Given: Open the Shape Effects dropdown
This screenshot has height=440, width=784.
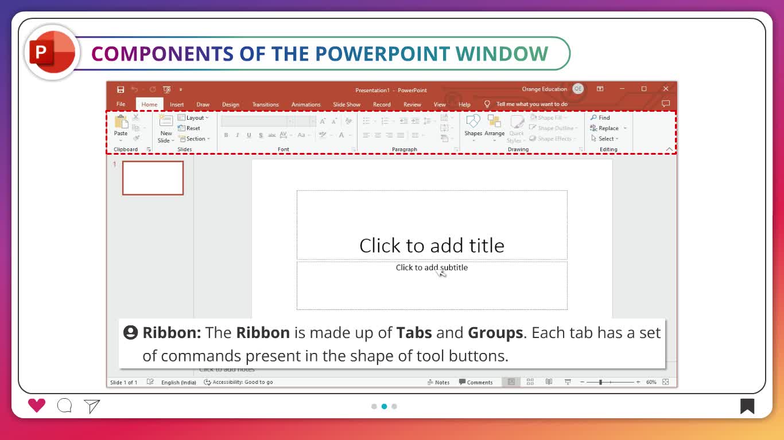Looking at the screenshot, I should pos(553,139).
